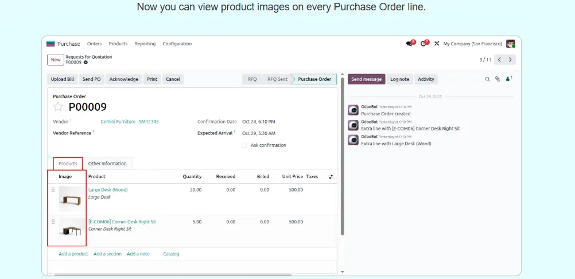Open attachments via the paperclip icon
Viewport: 575px width, 279px height.
[498, 79]
